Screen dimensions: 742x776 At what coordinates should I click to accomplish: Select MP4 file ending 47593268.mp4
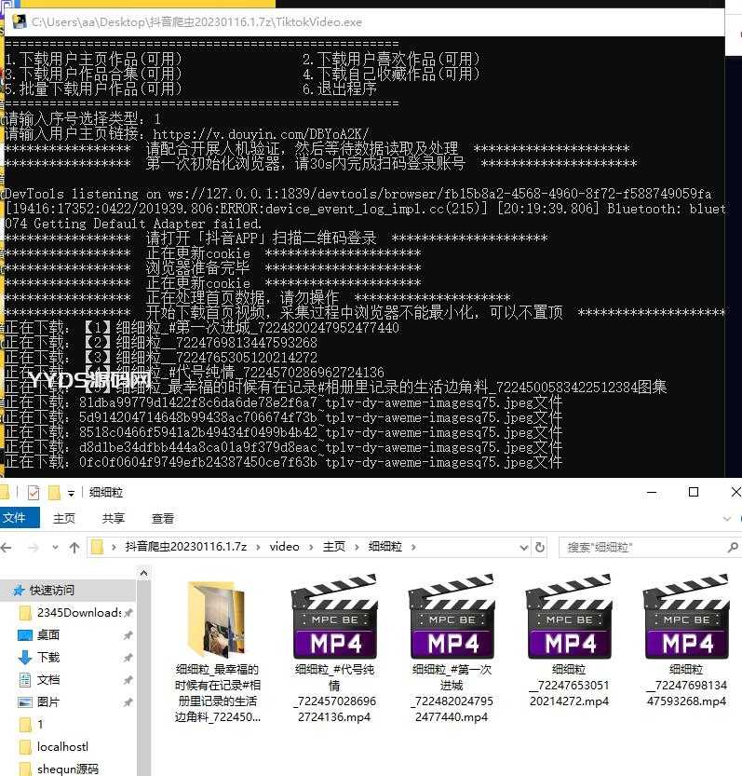(x=686, y=641)
